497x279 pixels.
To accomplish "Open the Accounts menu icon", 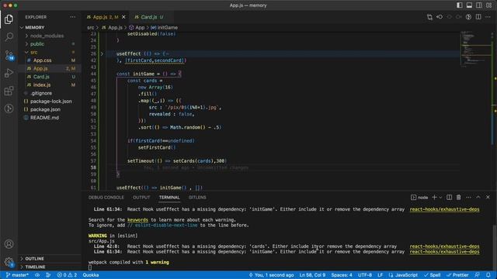I will point(9,244).
